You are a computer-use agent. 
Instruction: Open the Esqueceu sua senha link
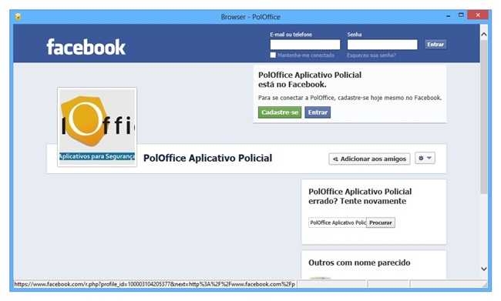372,55
